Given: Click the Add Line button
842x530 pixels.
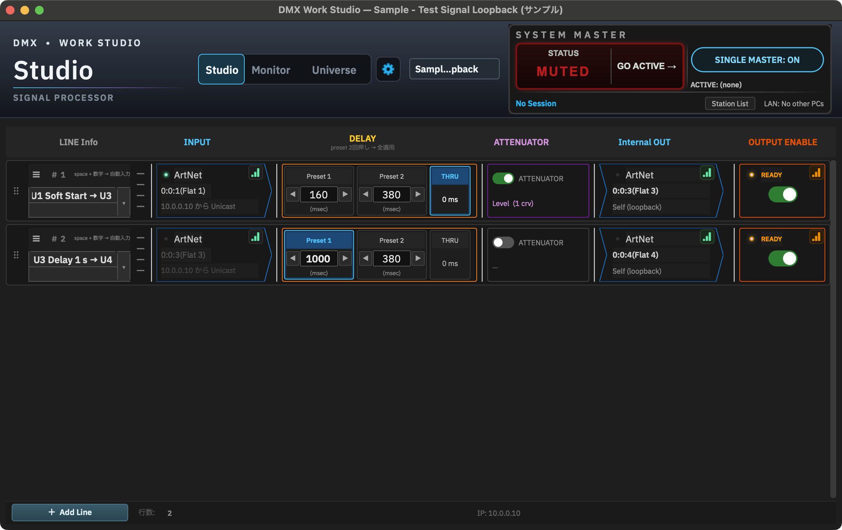Looking at the screenshot, I should 70,512.
